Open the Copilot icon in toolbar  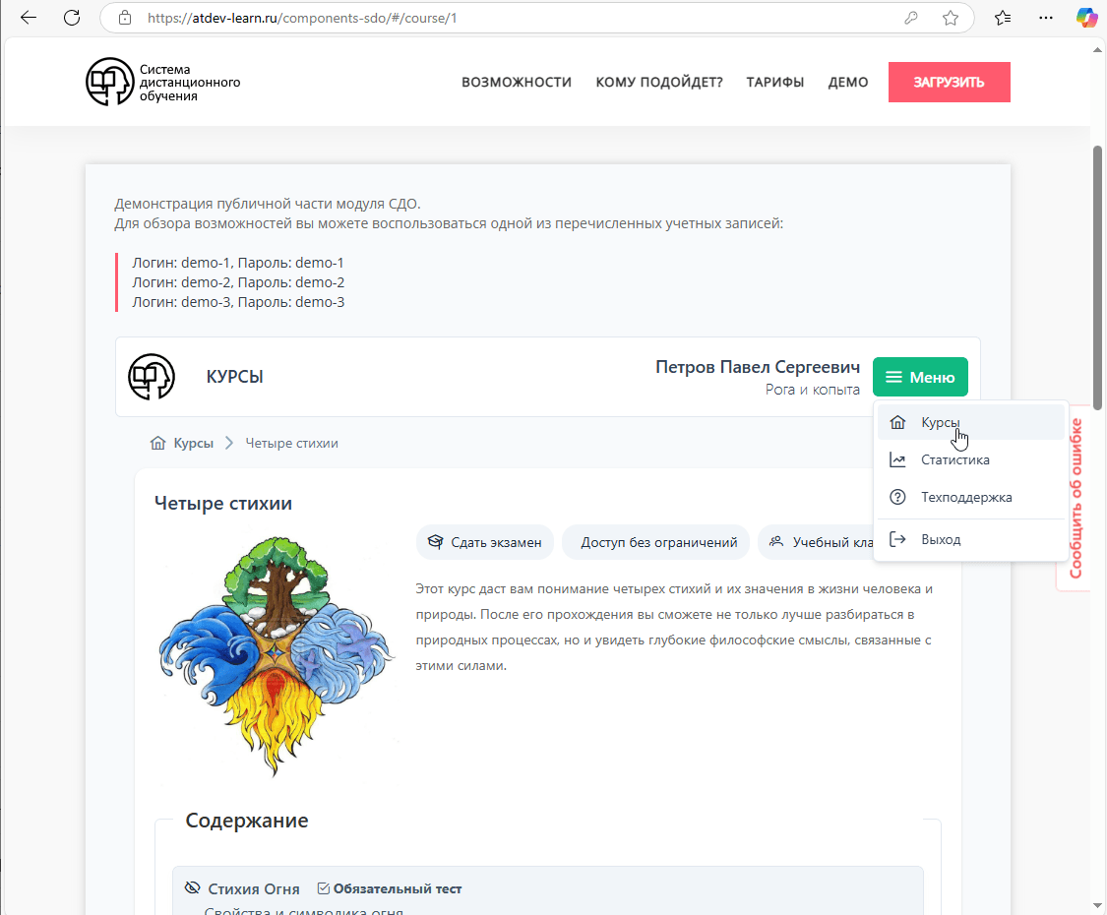point(1085,18)
